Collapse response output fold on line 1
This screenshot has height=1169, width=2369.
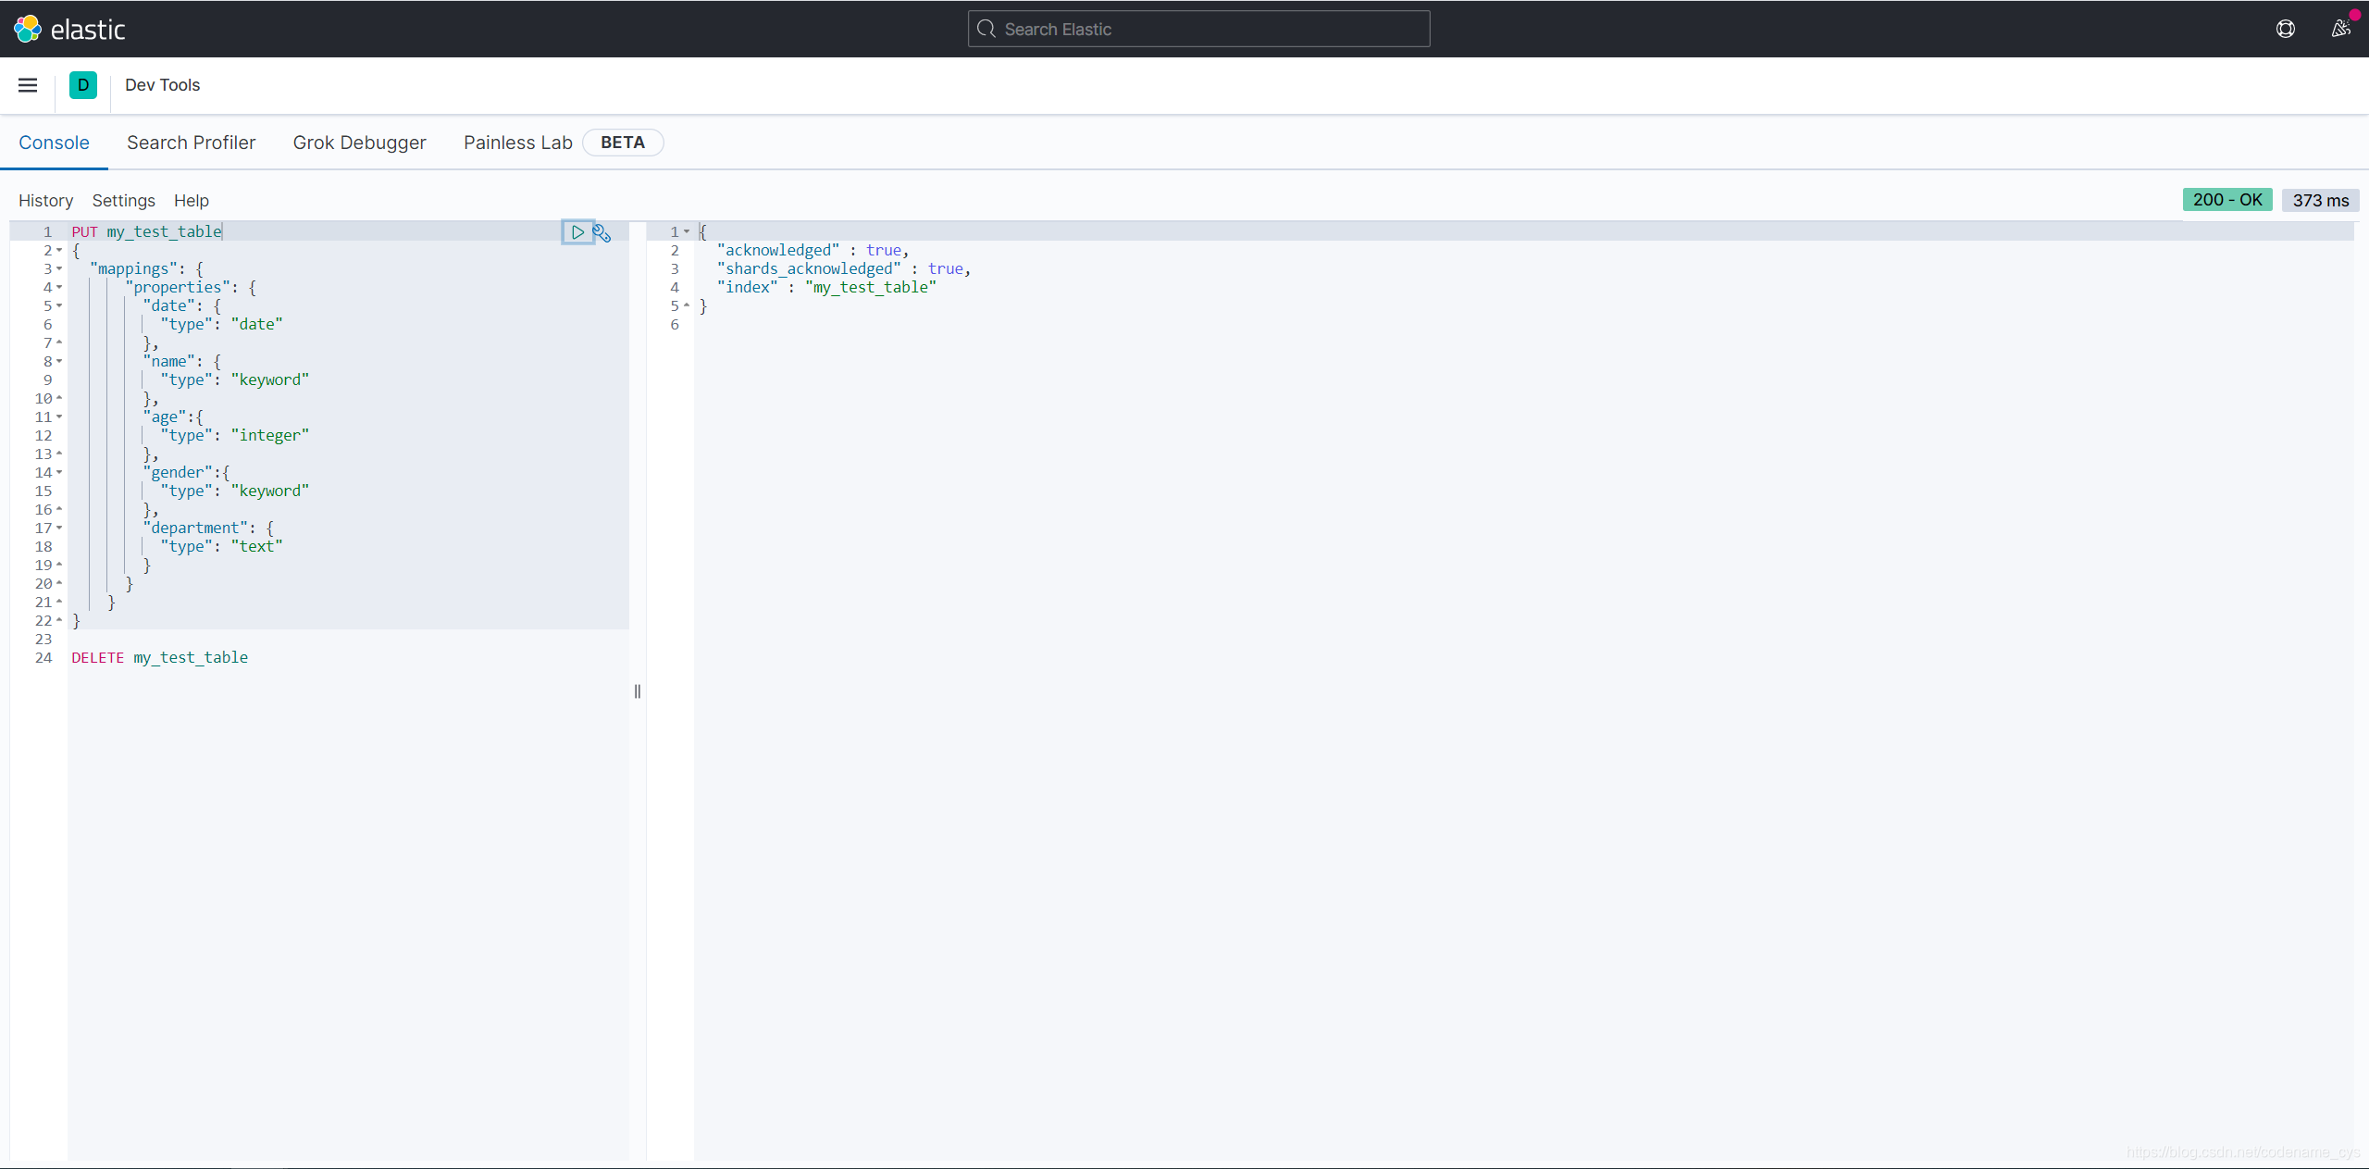click(x=687, y=231)
